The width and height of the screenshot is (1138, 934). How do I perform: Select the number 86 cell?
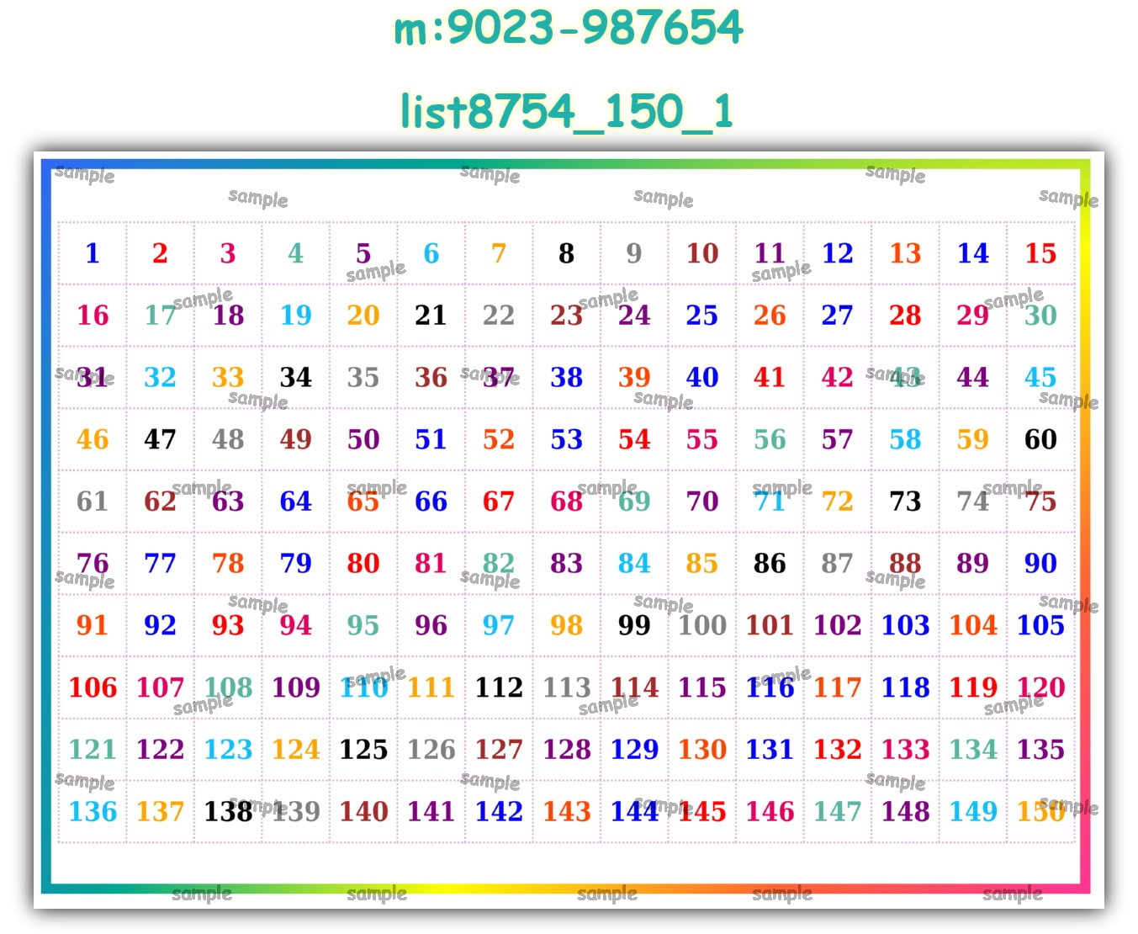click(x=770, y=564)
